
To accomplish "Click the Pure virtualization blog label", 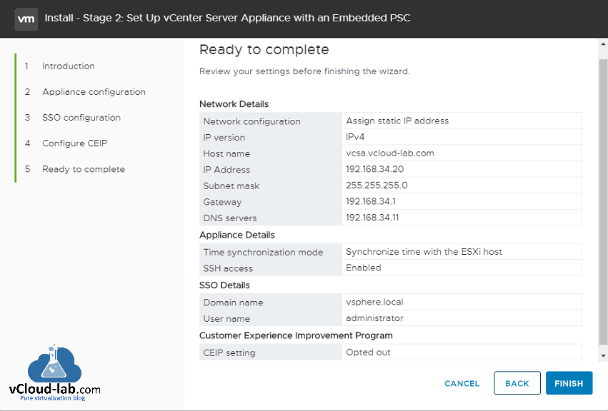I will click(x=54, y=400).
